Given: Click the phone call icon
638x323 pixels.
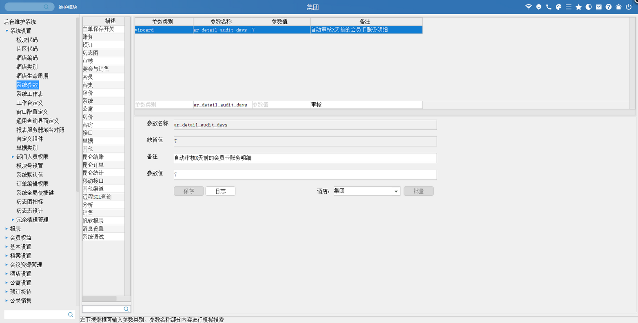Looking at the screenshot, I should [x=549, y=7].
